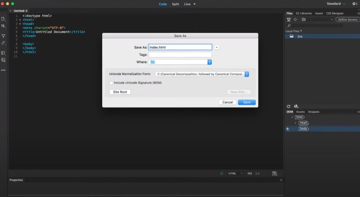360x197 pixels.
Task: Click the Site folder icon in Local Files
Action: (292, 36)
